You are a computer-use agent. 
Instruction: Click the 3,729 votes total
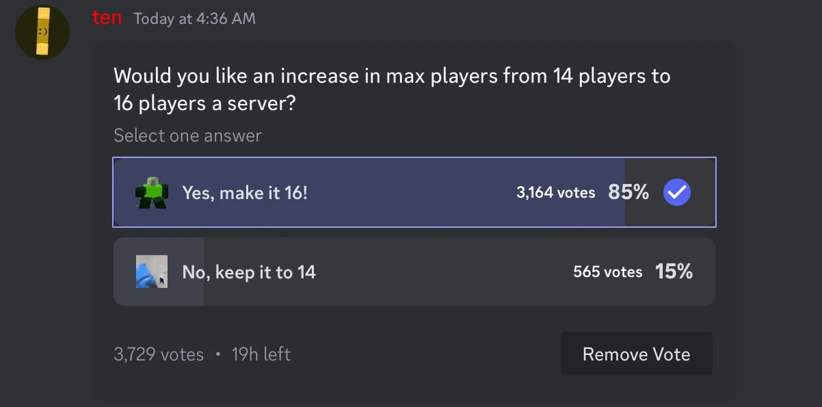[x=158, y=354]
